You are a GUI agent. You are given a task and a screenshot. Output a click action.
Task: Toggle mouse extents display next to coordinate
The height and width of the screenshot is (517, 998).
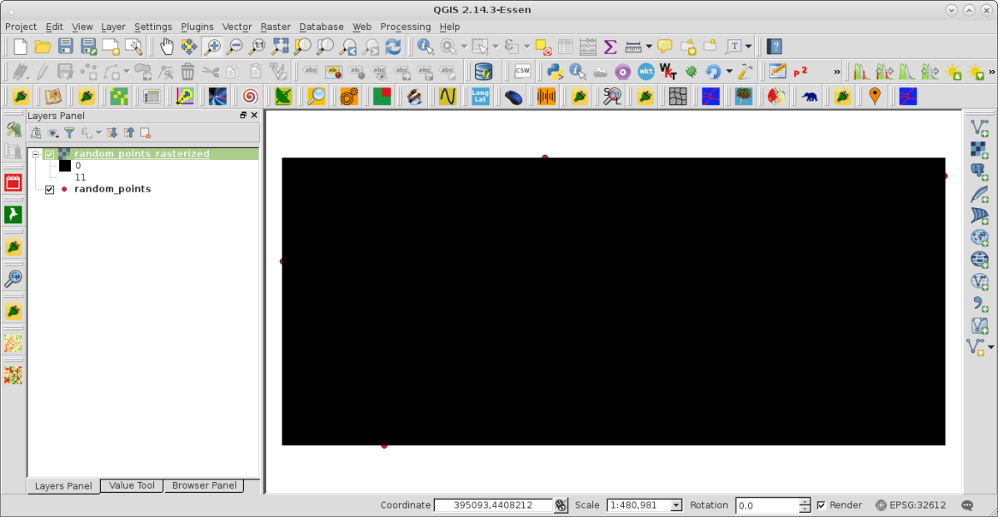coord(561,505)
